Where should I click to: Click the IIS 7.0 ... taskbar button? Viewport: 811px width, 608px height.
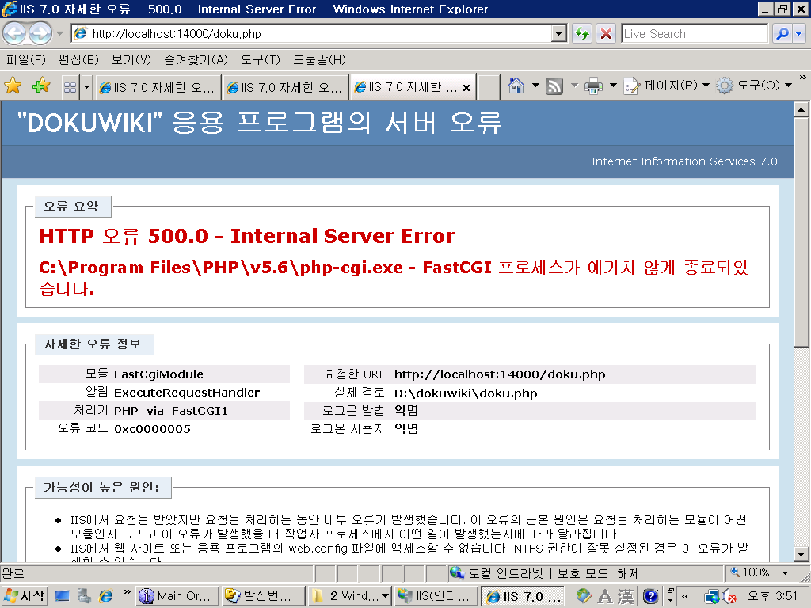(x=523, y=596)
